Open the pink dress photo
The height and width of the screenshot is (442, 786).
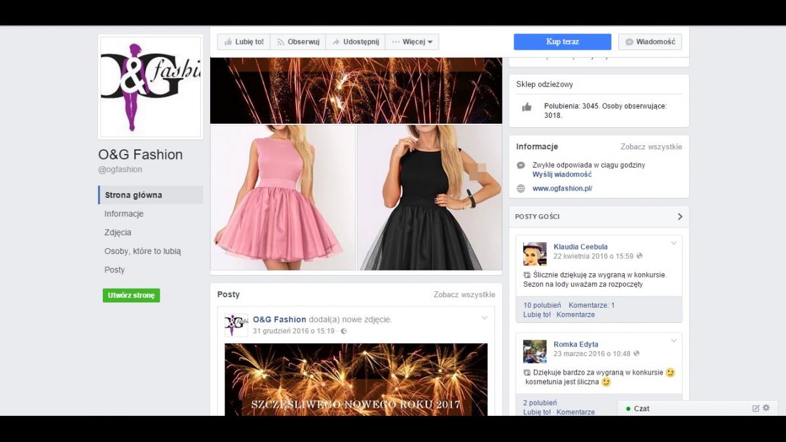(283, 197)
